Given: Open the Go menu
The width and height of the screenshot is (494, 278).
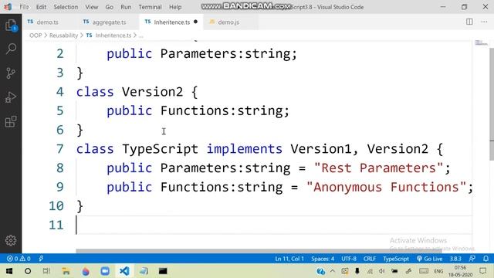Looking at the screenshot, I should coord(110,7).
